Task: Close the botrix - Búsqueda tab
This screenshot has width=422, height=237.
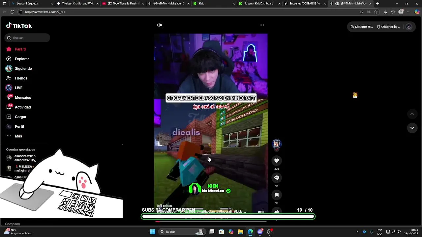Action: click(52, 4)
